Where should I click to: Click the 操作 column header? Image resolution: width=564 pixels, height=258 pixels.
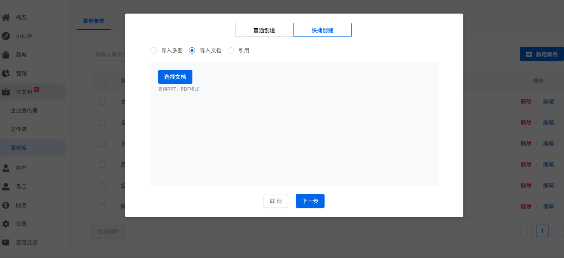(x=538, y=81)
